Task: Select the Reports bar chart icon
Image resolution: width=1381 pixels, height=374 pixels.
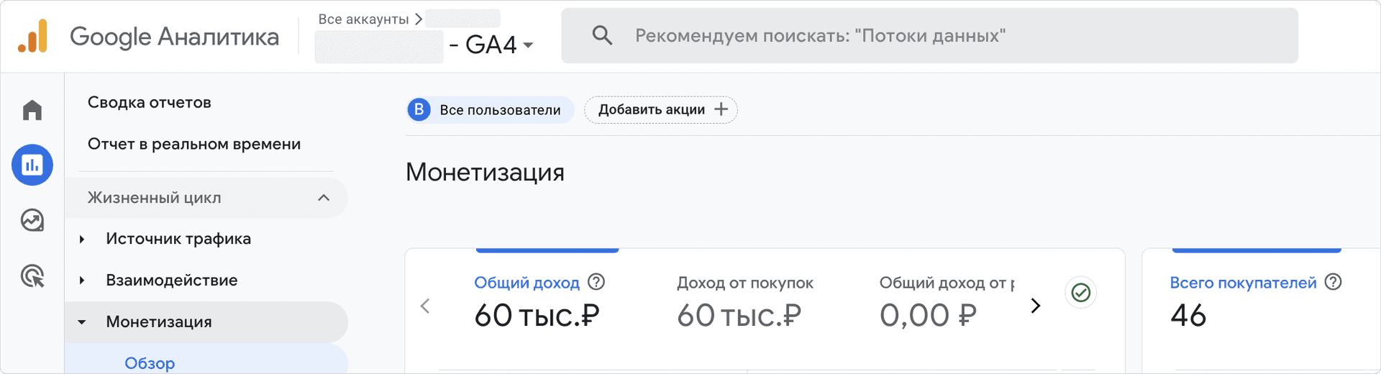Action: [32, 165]
